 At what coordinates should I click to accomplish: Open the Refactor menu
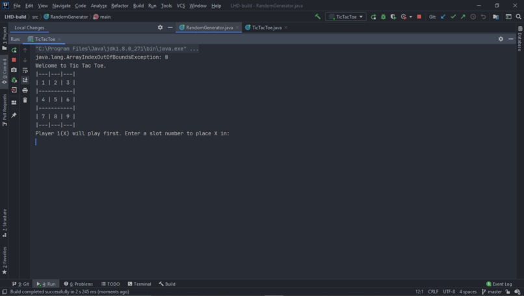pyautogui.click(x=120, y=6)
